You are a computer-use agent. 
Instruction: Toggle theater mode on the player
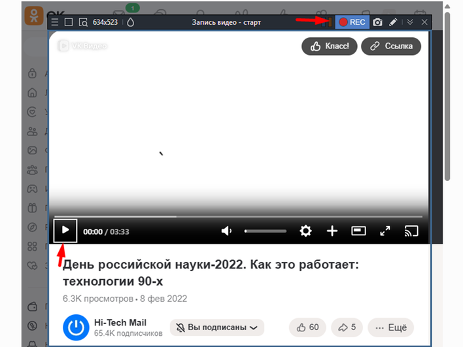[358, 231]
